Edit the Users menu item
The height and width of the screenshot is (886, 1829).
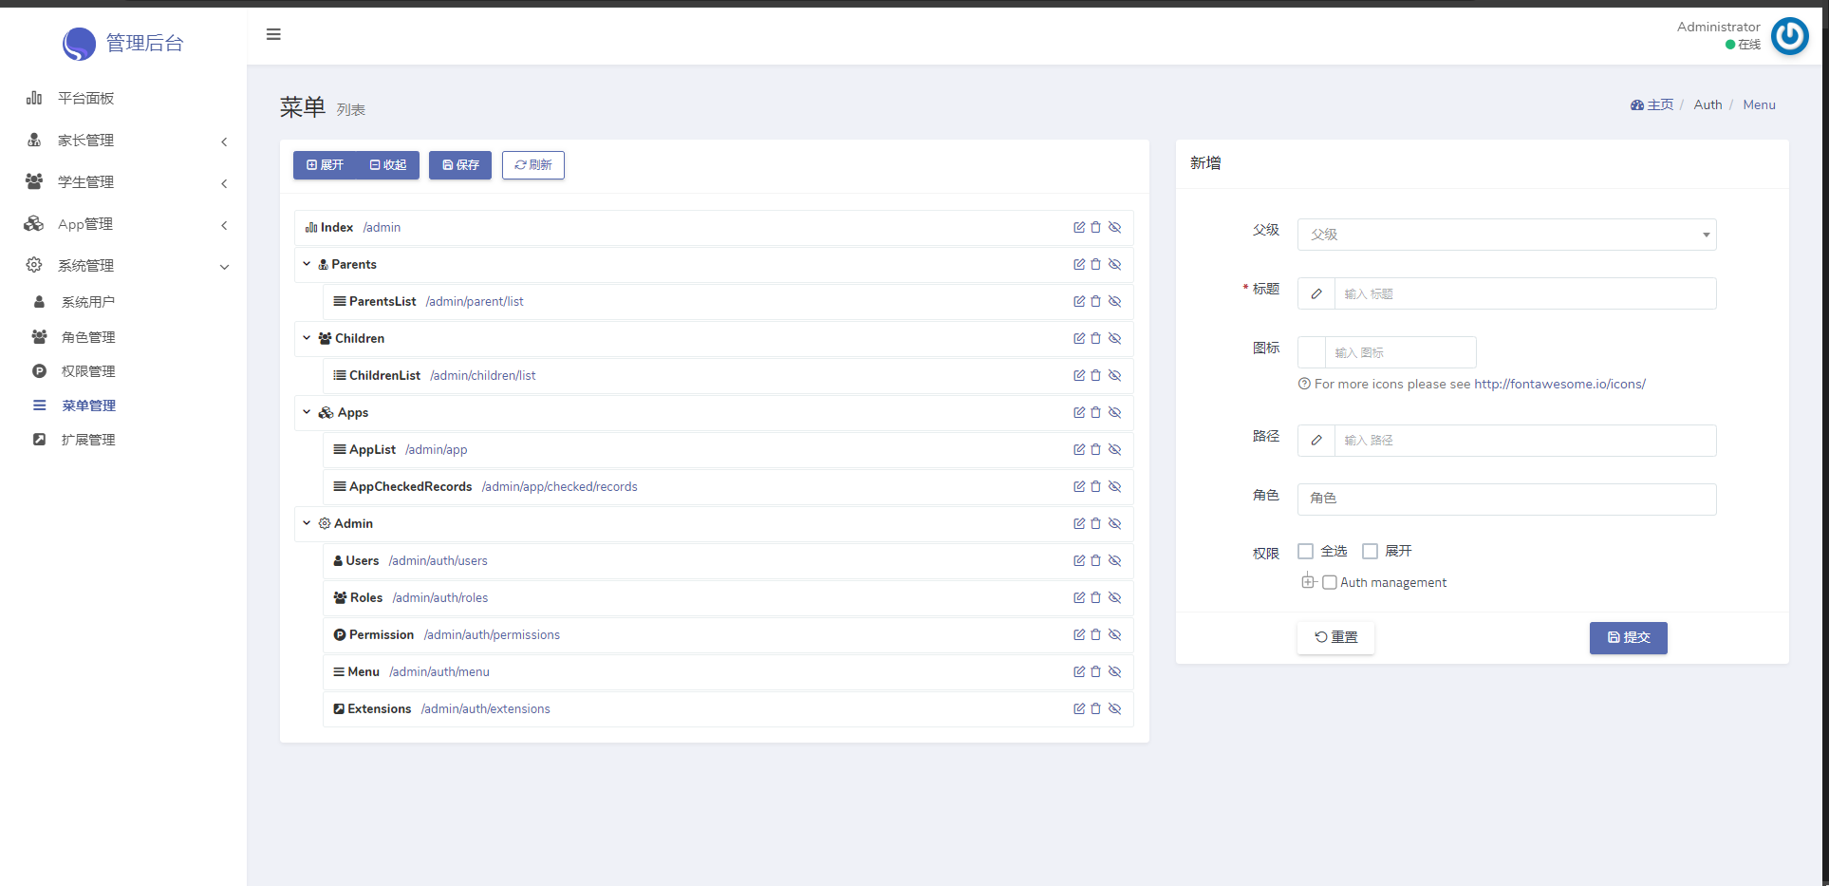1079,561
